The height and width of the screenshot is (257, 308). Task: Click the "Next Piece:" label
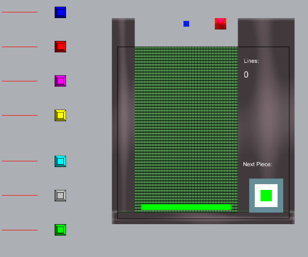(x=258, y=164)
